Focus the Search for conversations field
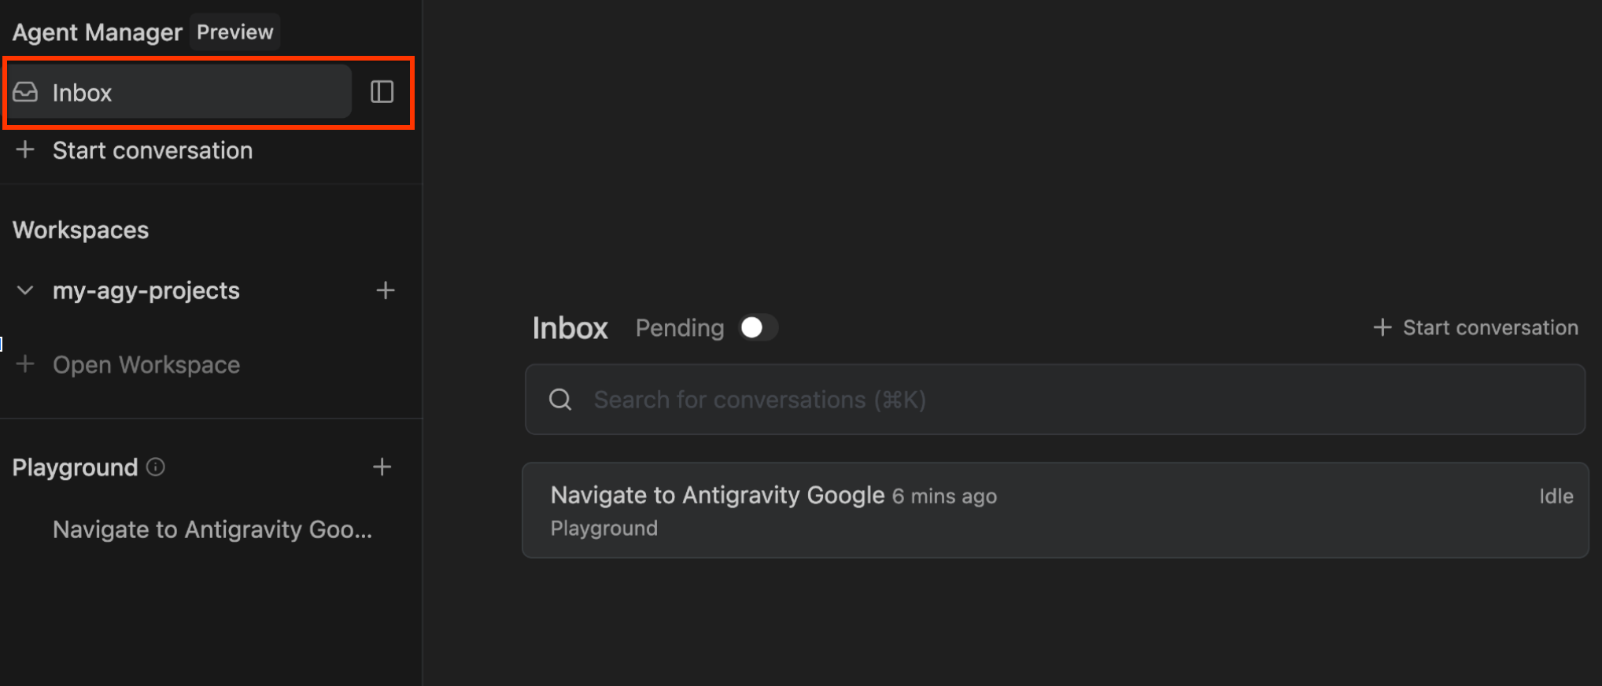 pos(1054,400)
